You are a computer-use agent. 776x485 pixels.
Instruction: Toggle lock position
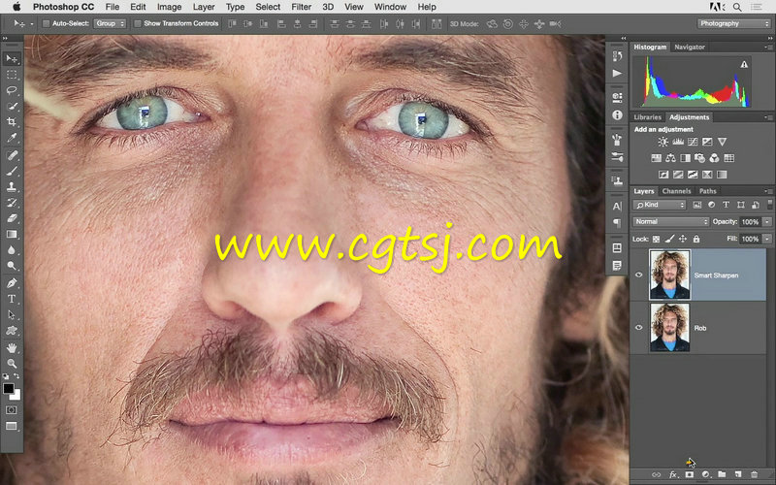(683, 239)
